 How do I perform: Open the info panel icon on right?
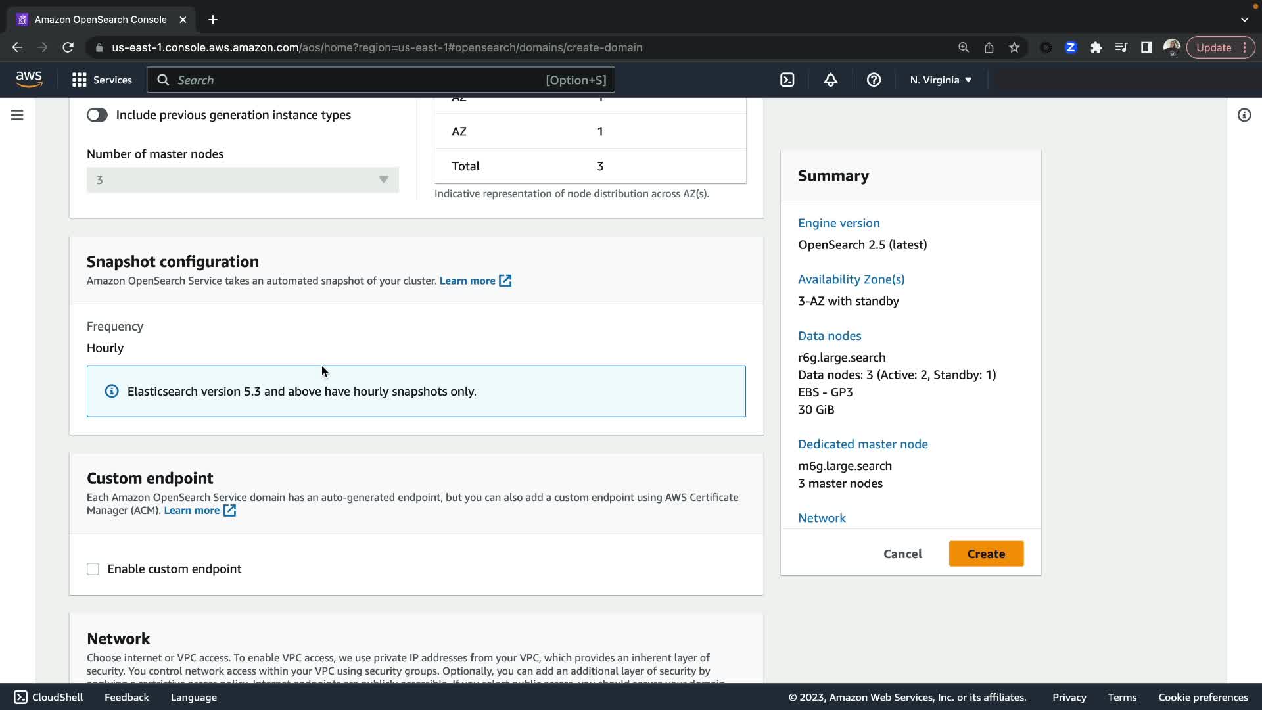(x=1244, y=115)
